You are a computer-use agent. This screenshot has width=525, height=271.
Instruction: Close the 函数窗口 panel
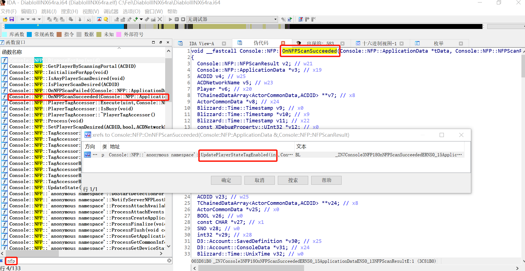pyautogui.click(x=168, y=42)
